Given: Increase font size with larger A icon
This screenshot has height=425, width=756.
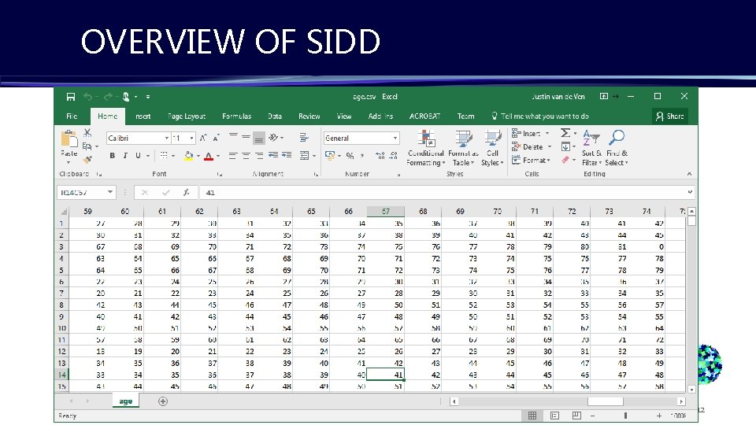Looking at the screenshot, I should pyautogui.click(x=203, y=139).
